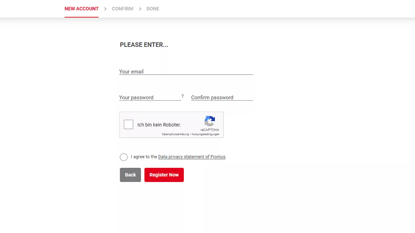The image size is (415, 233).
Task: Click the reCAPTCHA logo icon
Action: coord(210,121)
